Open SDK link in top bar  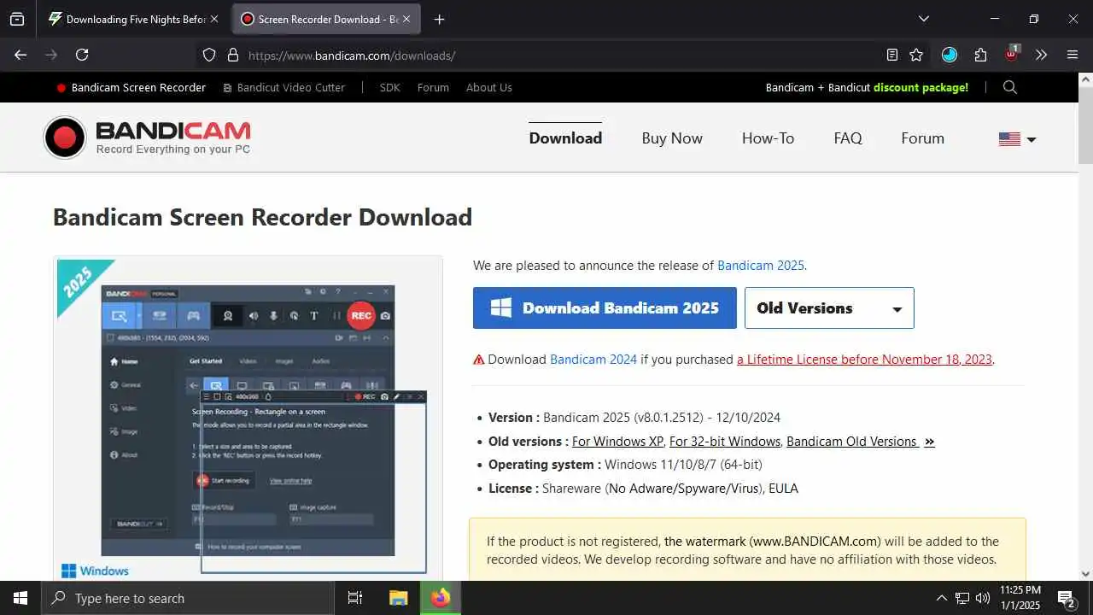[x=389, y=87]
